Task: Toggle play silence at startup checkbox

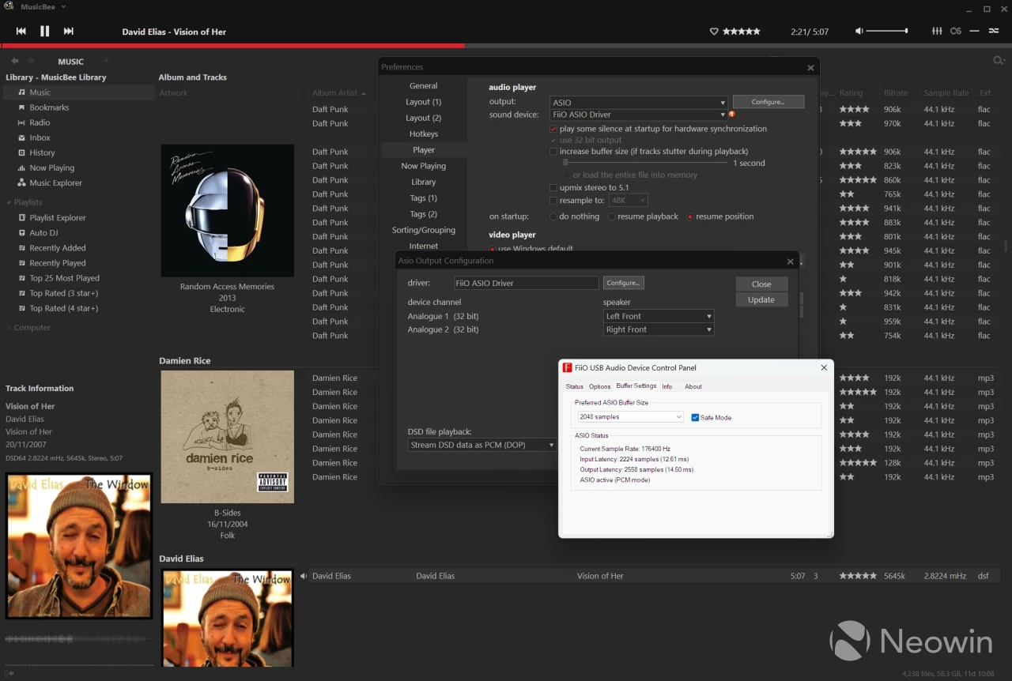Action: (553, 129)
